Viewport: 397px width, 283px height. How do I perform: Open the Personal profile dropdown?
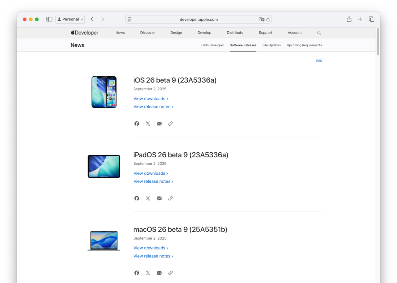[70, 19]
